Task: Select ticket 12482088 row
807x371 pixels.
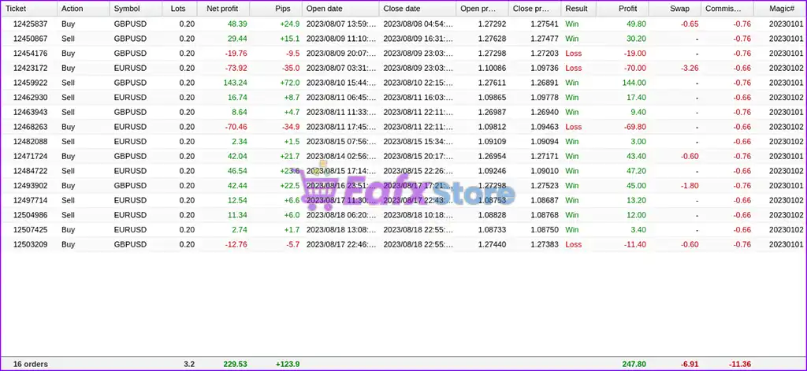Action: point(403,142)
